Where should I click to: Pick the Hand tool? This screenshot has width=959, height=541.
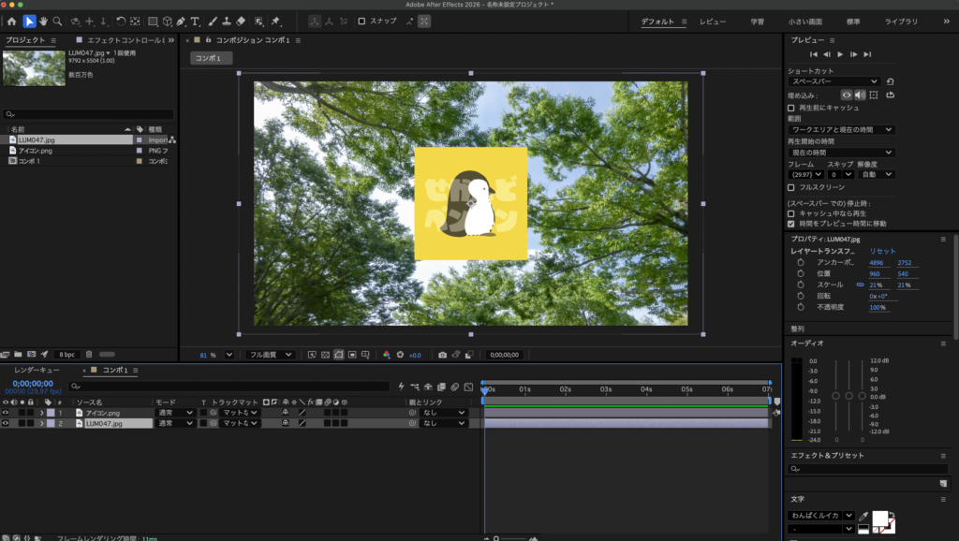43,22
